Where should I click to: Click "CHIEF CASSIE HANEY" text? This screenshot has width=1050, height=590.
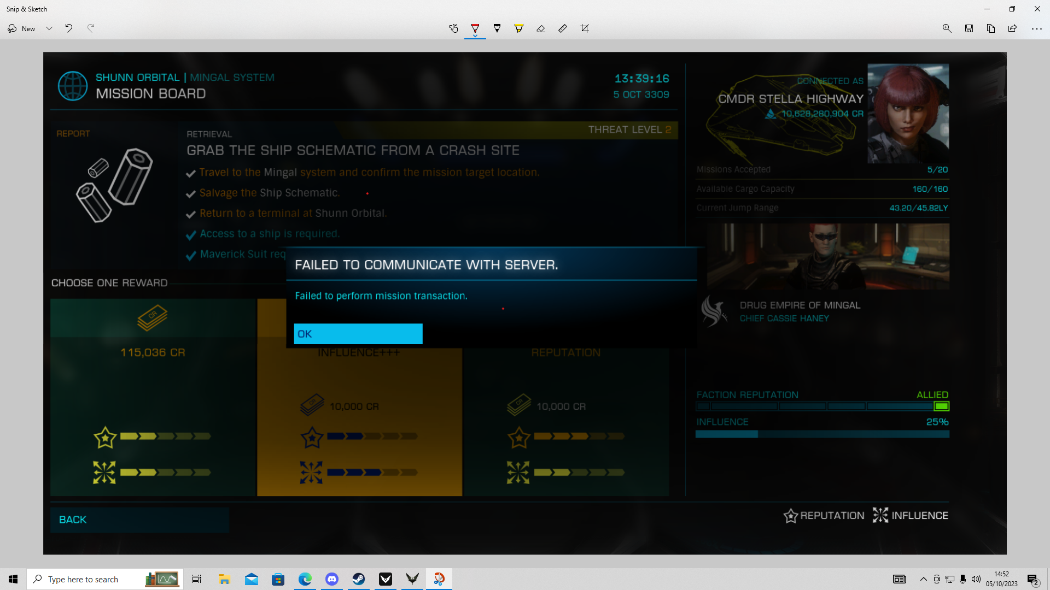pos(784,318)
